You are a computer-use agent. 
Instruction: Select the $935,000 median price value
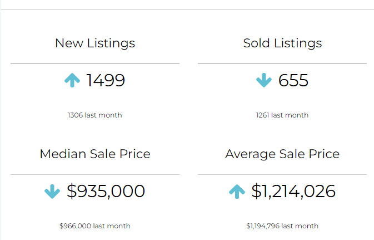coord(106,192)
